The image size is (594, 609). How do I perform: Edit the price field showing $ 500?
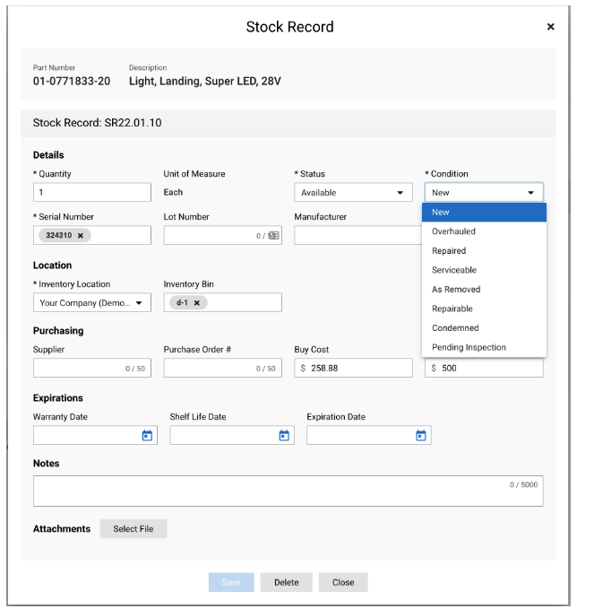point(484,368)
